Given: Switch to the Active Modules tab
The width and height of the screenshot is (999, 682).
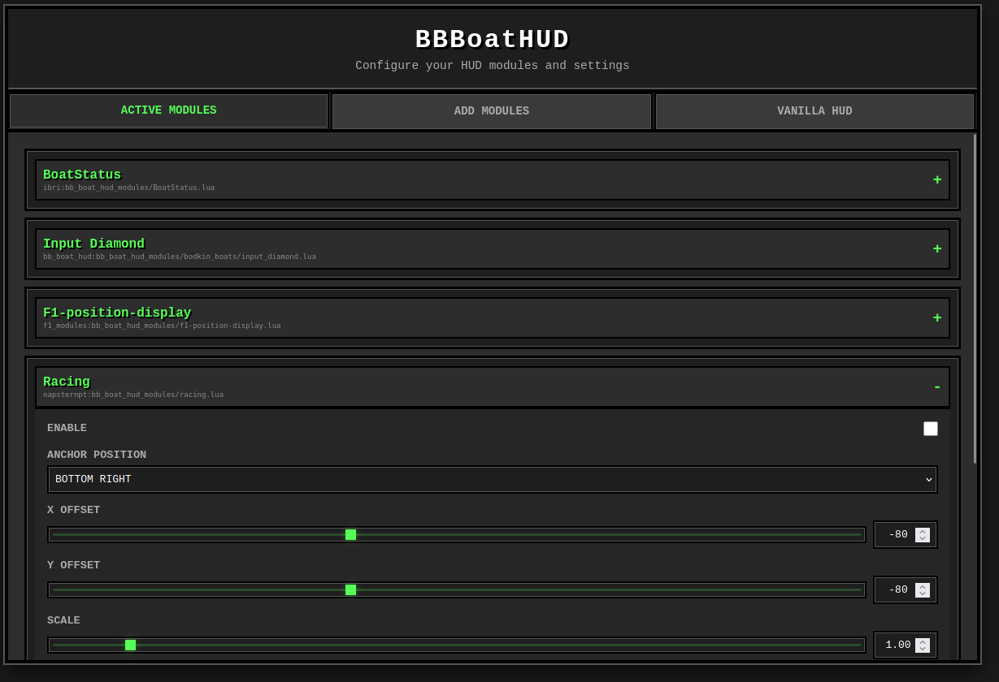Looking at the screenshot, I should tap(169, 111).
